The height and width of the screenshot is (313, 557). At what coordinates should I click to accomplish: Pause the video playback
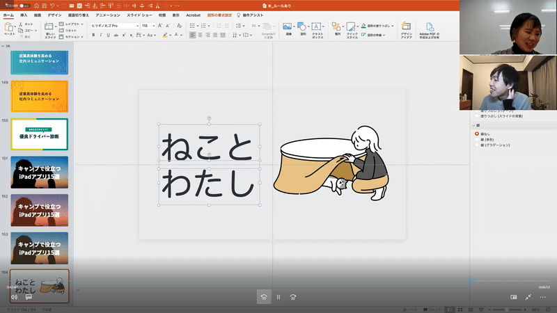(278, 297)
